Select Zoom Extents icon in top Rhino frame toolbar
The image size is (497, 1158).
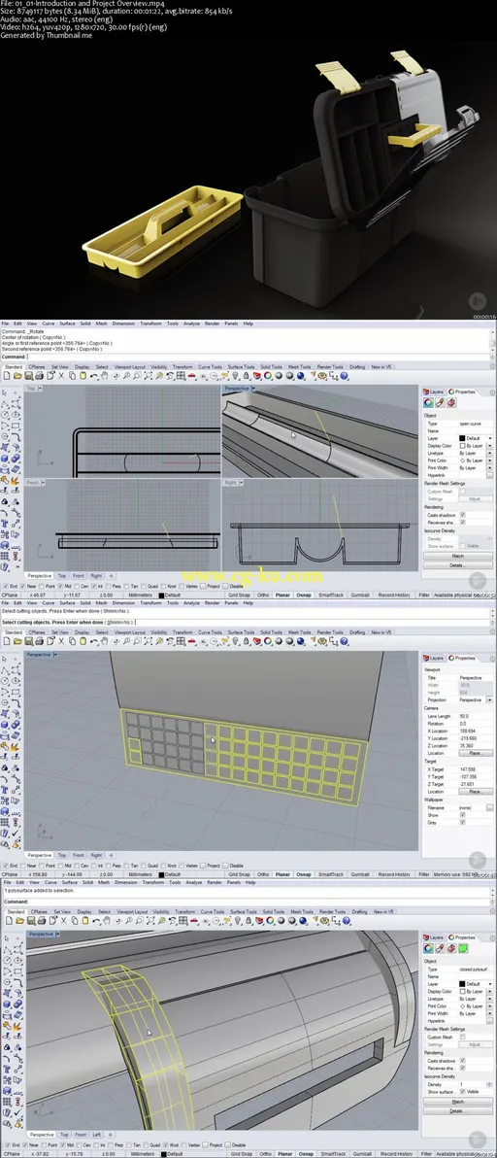pos(149,376)
